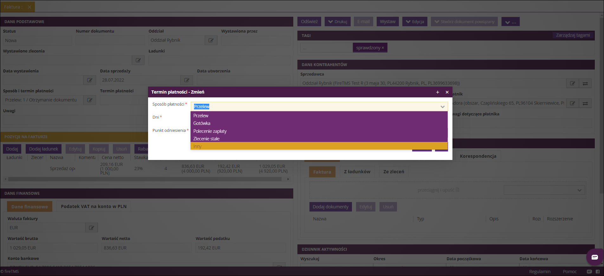Edit payer row icon

point(573,103)
